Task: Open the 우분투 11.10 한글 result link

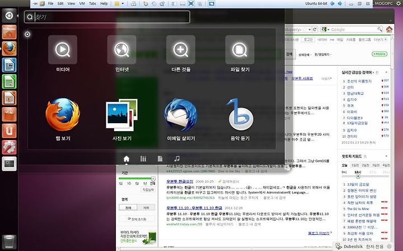Action: click(x=194, y=207)
